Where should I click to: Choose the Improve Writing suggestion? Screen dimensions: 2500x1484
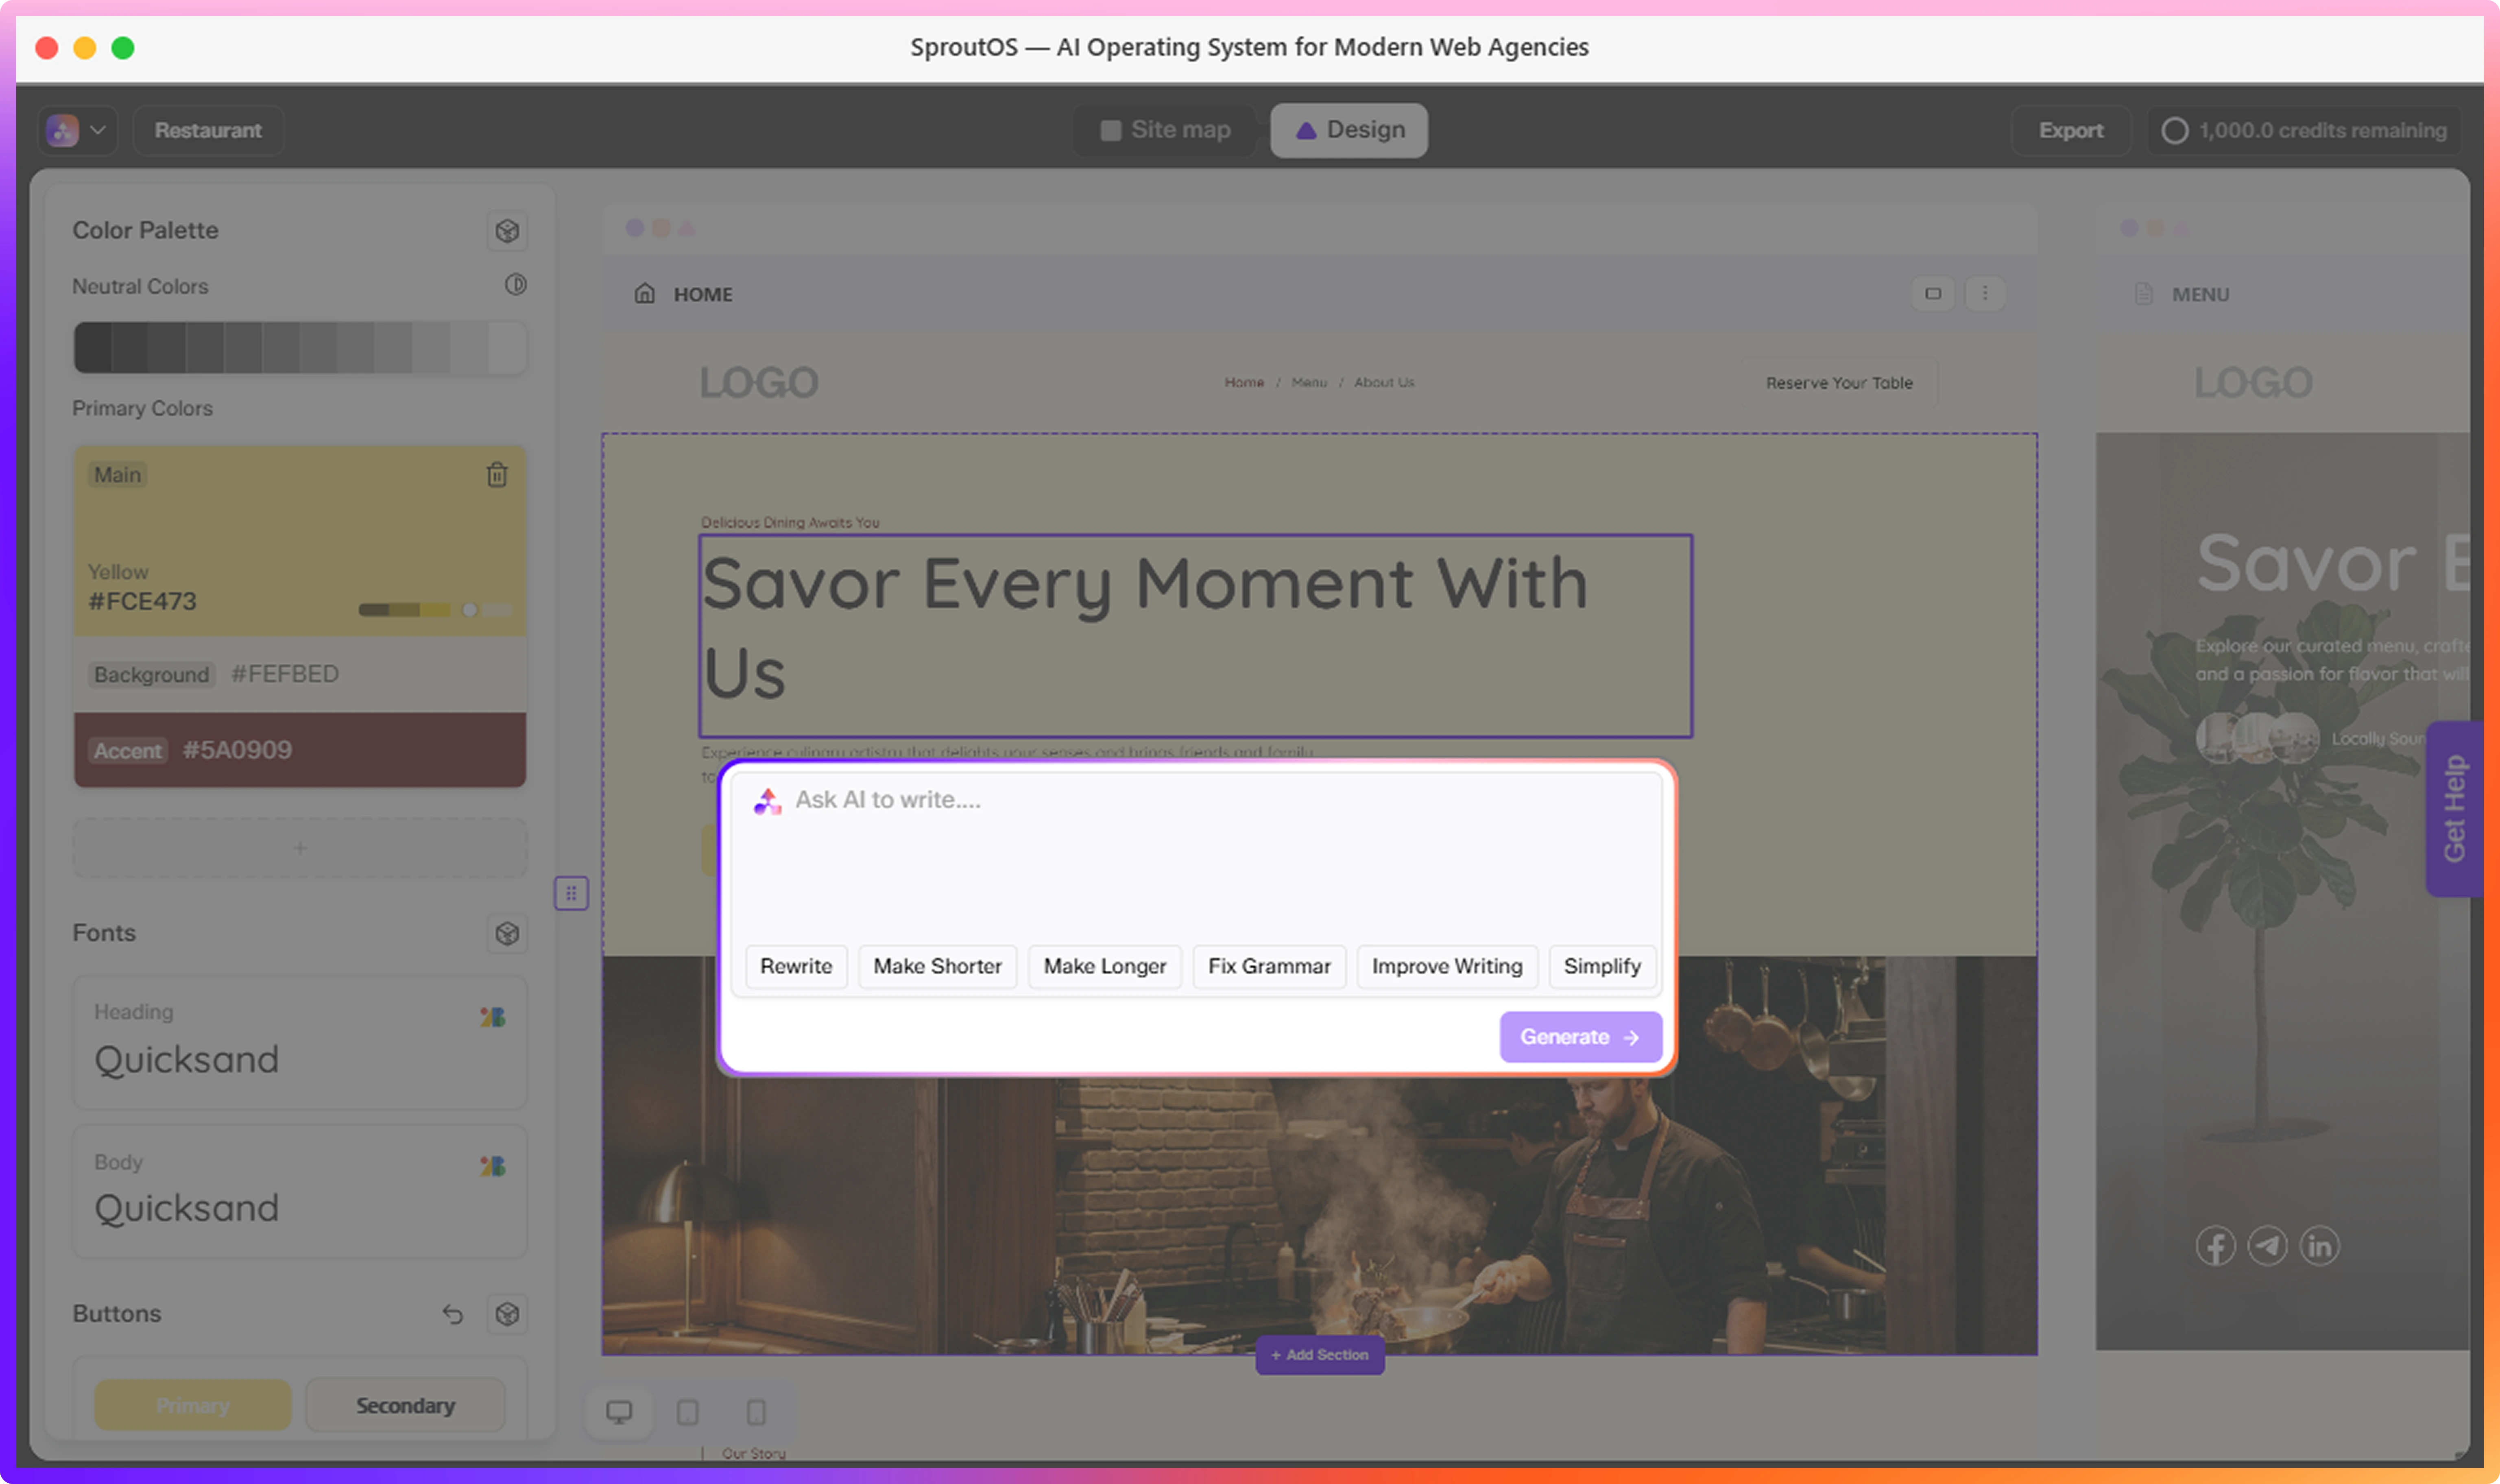pos(1446,966)
